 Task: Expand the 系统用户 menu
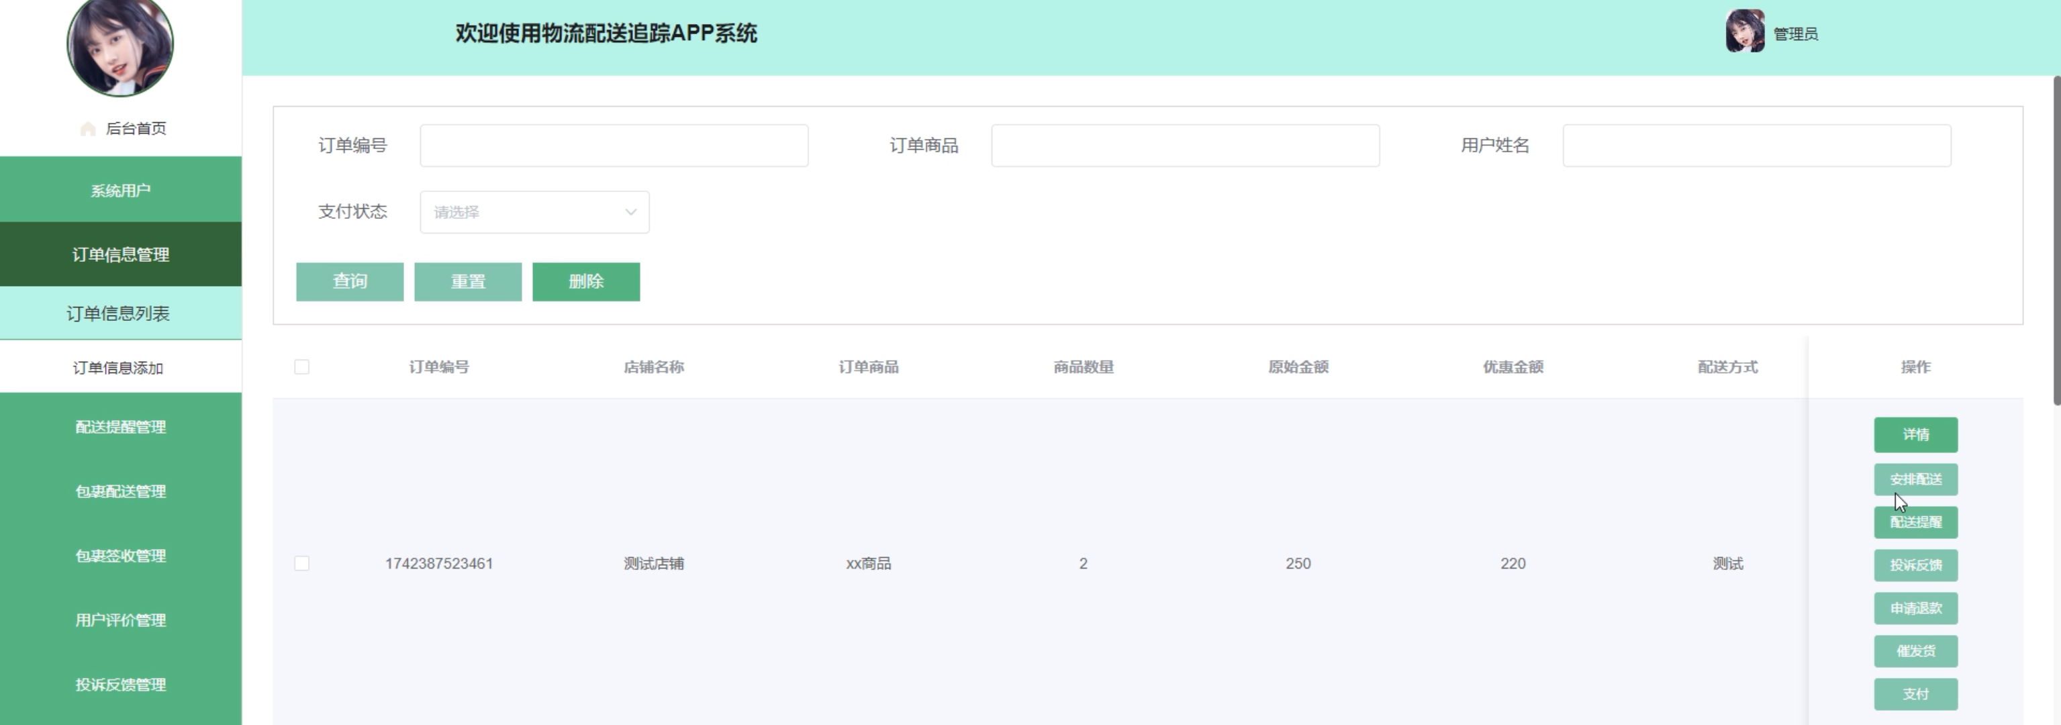click(120, 191)
